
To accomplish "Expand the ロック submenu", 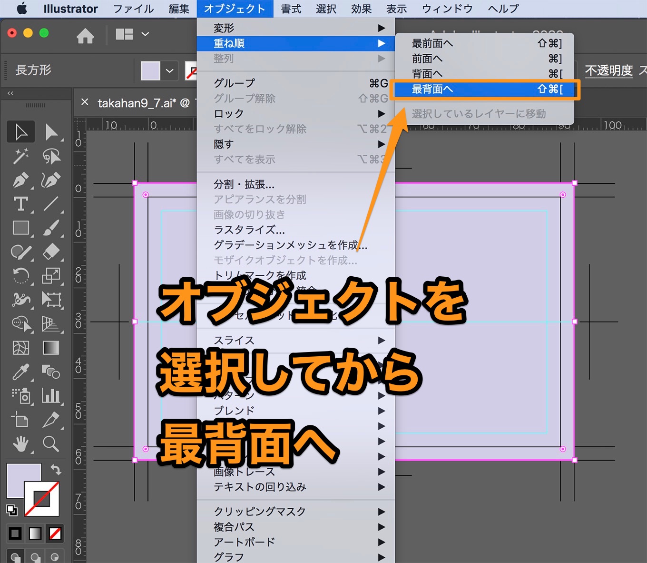I will click(x=296, y=113).
